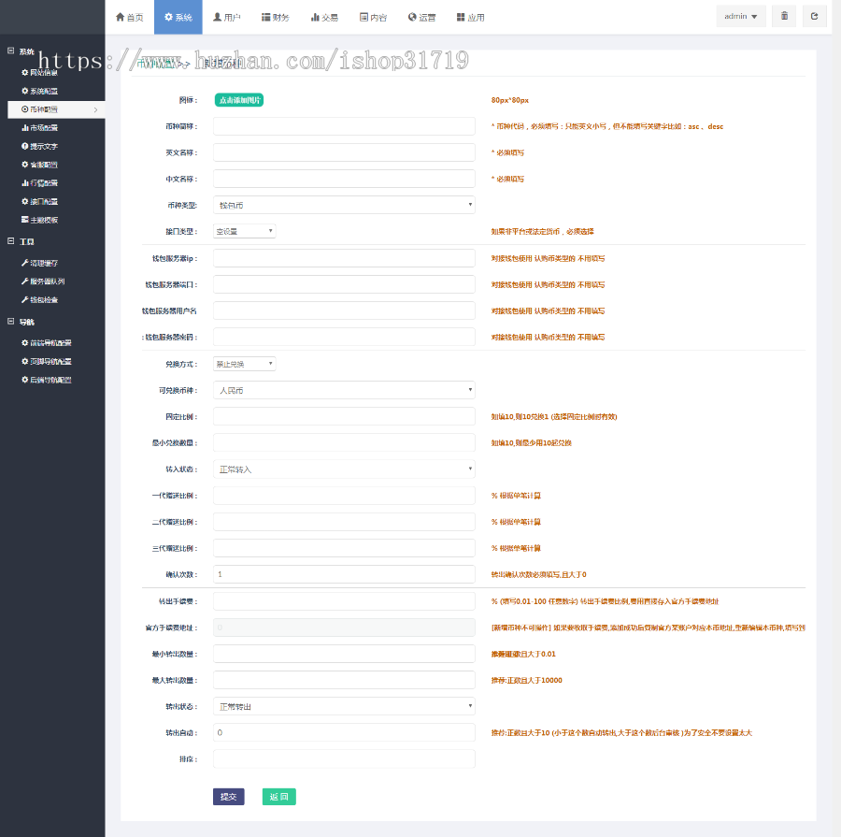This screenshot has width=841, height=837.
Task: Open the 转入状态 dropdown
Action: (x=344, y=469)
